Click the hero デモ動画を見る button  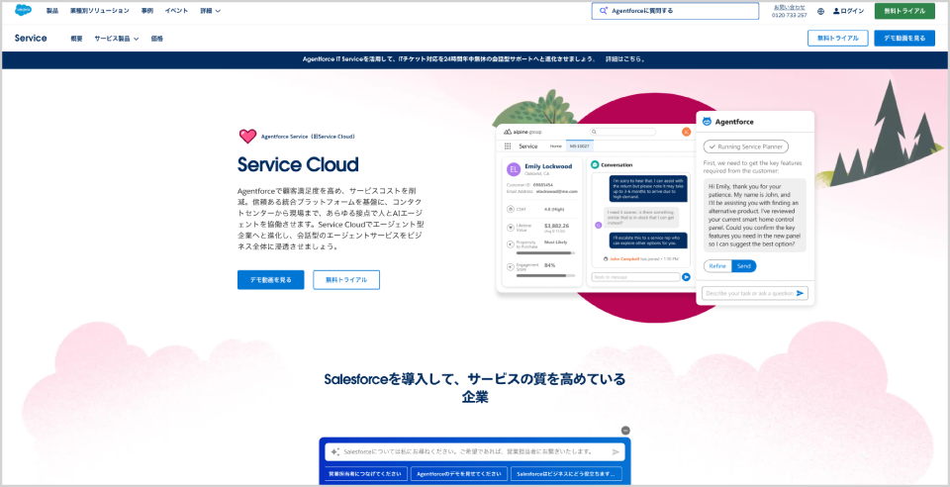pyautogui.click(x=271, y=280)
